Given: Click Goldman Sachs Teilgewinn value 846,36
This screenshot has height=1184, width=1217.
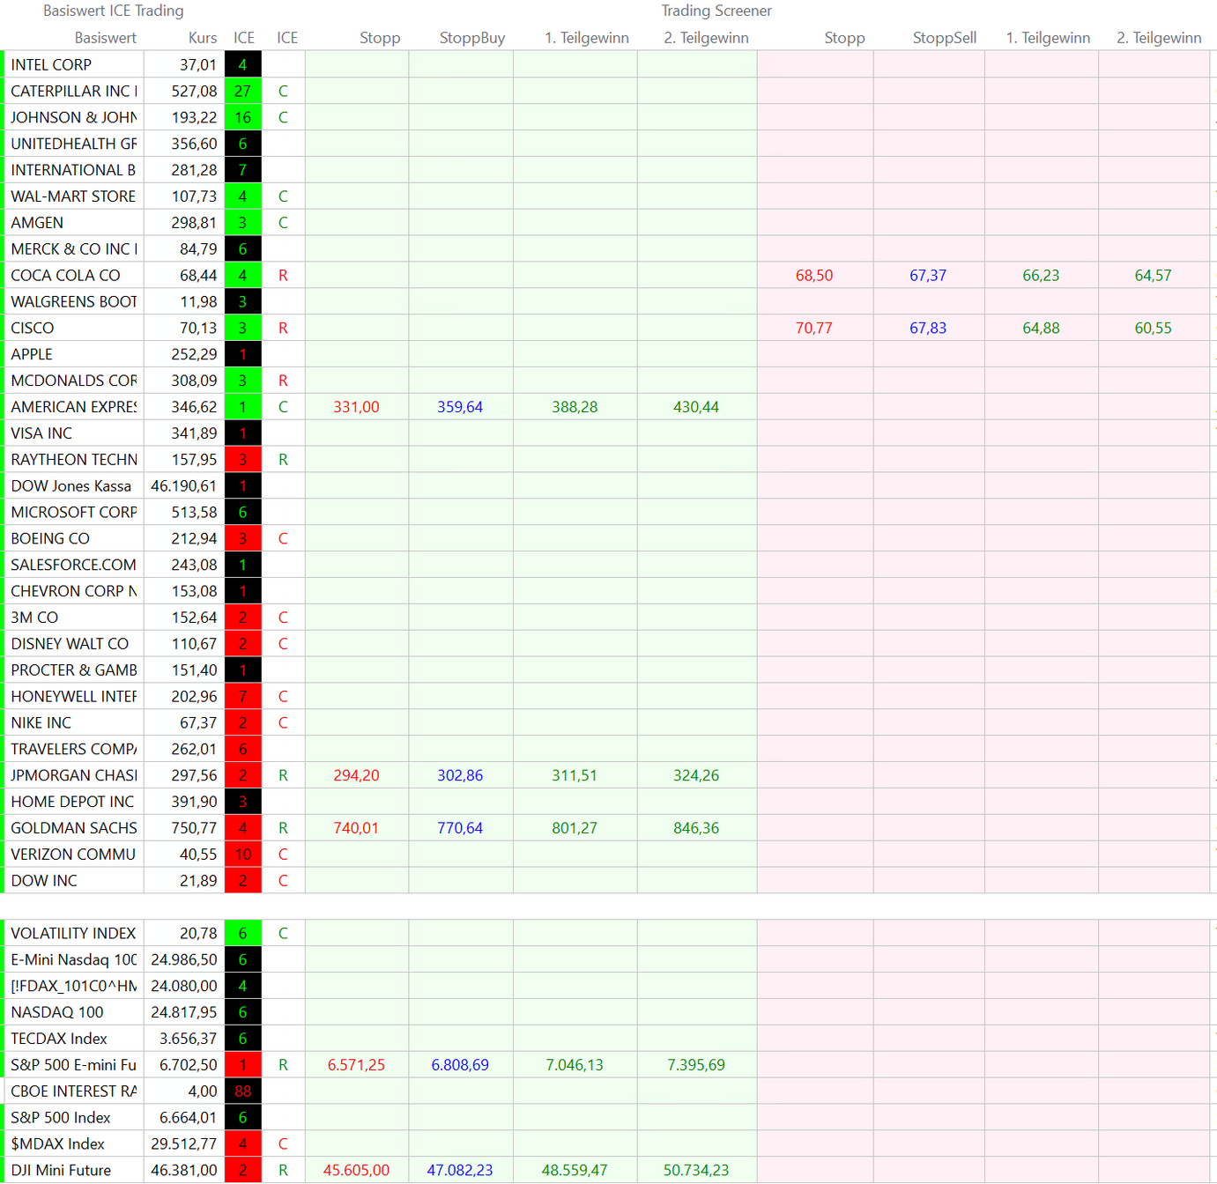Looking at the screenshot, I should point(695,828).
